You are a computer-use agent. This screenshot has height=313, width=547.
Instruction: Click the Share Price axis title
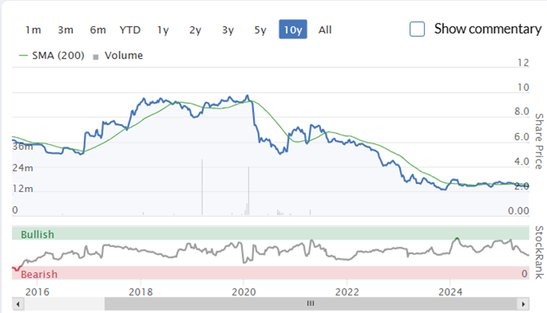(x=539, y=141)
